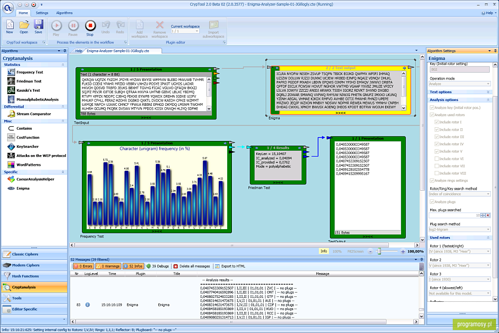Click Export to HTML
Image resolution: width=499 pixels, height=333 pixels.
click(230, 266)
